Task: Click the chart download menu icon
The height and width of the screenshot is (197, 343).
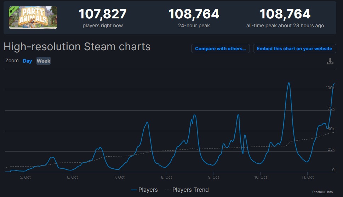Action: 330,61
